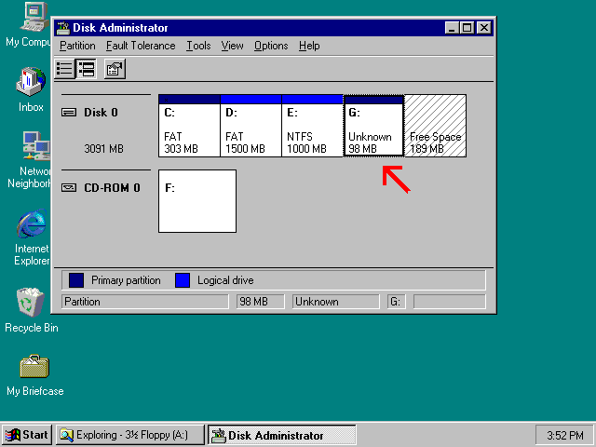This screenshot has width=596, height=447.
Task: Click the 3:52 PM taskbar clock
Action: tap(565, 435)
